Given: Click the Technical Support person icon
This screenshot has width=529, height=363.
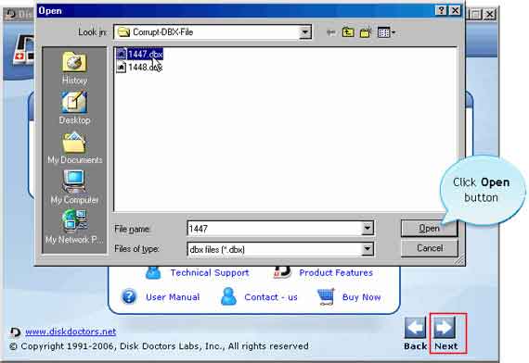Looking at the screenshot, I should point(153,273).
